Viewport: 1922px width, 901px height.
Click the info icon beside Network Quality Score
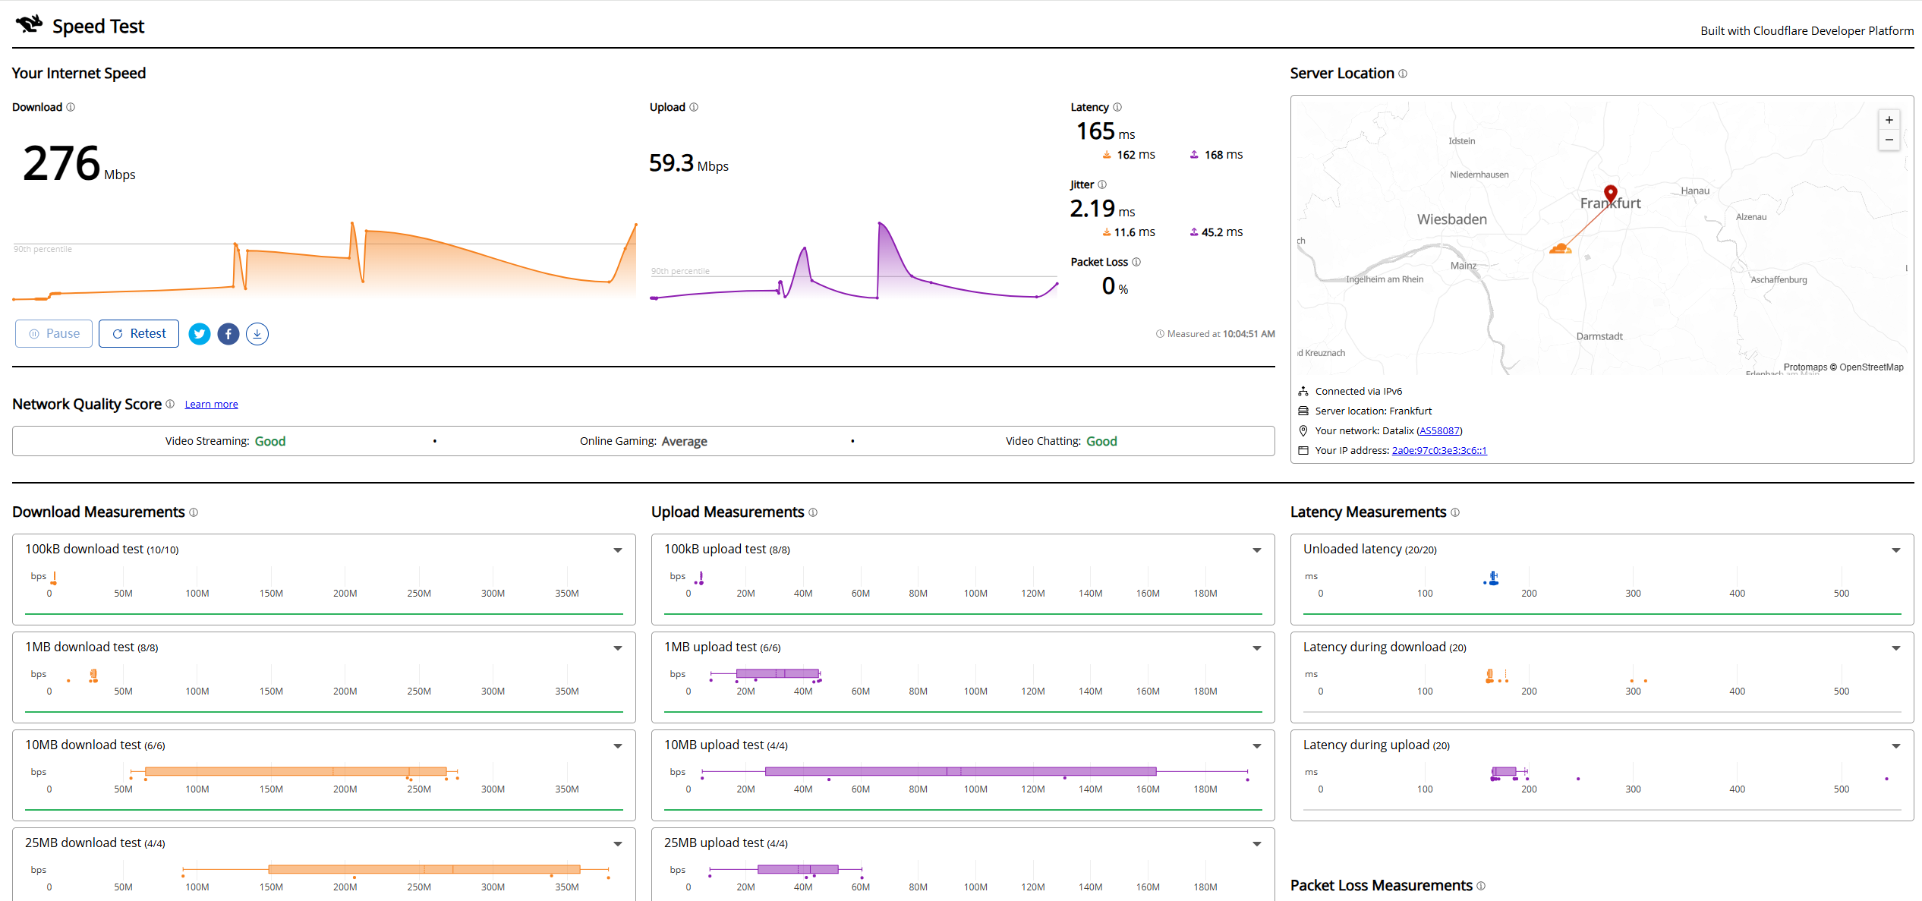coord(170,404)
